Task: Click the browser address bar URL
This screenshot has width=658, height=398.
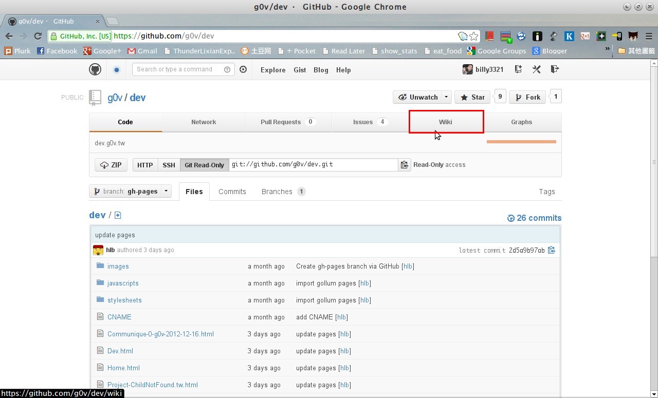Action: [x=163, y=36]
